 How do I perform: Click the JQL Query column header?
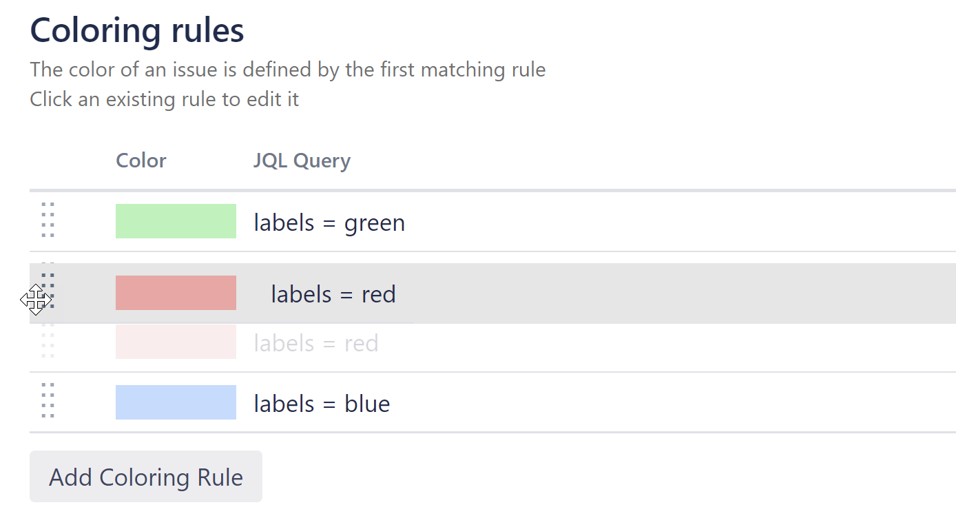click(302, 161)
